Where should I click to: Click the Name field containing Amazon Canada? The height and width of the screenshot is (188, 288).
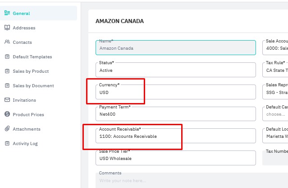tap(175, 48)
